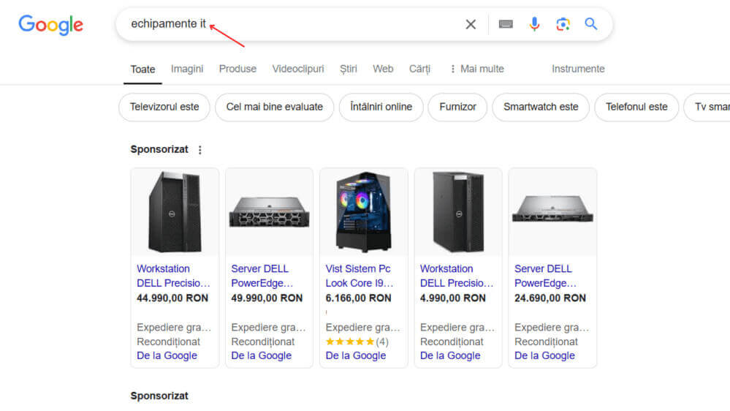Select the 'Cel mai bine evaluate' chip
This screenshot has height=411, width=730.
pyautogui.click(x=274, y=108)
